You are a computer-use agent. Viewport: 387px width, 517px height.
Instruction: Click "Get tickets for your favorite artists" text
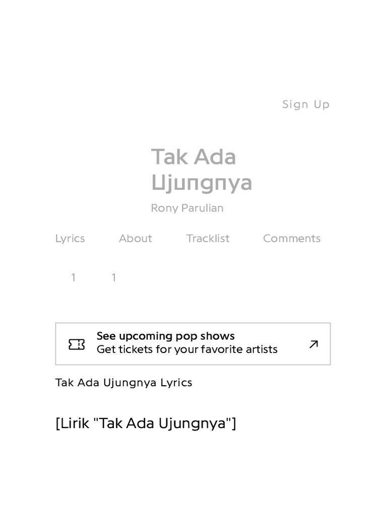coord(187,349)
